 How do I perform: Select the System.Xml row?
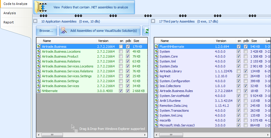coord(213,61)
